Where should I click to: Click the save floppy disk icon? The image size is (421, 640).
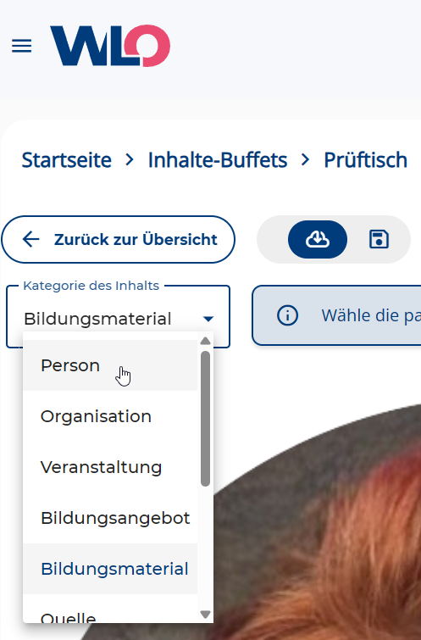pos(379,240)
